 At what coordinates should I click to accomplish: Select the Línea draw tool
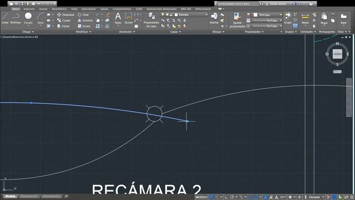pyautogui.click(x=5, y=18)
